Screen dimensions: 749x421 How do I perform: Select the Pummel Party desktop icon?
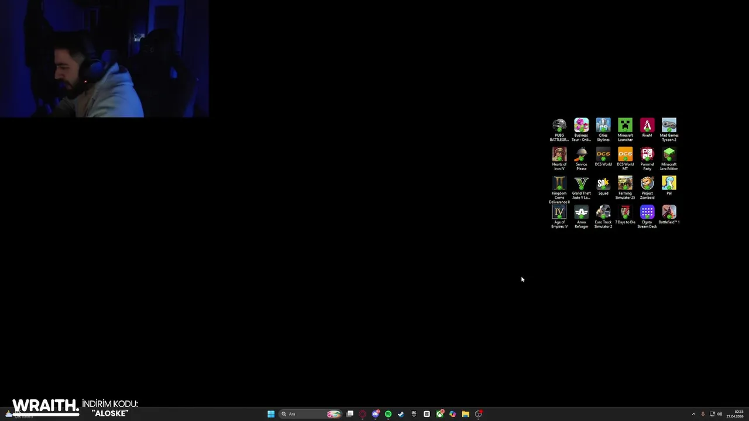(647, 158)
